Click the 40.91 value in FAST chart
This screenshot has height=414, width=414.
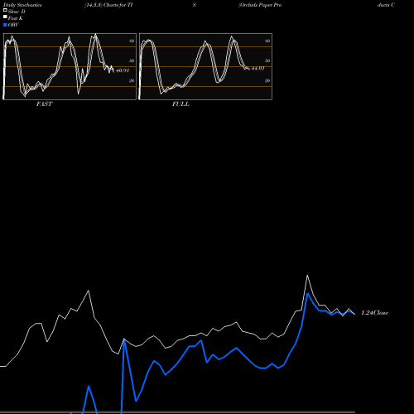(123, 70)
